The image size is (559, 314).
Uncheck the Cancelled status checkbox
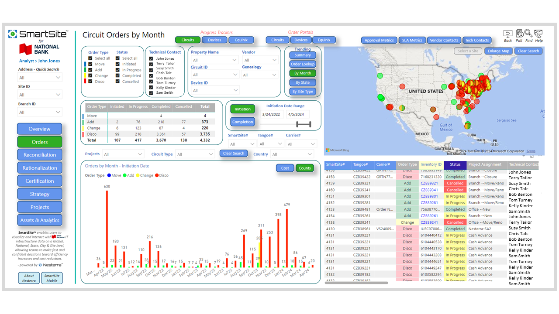117,82
